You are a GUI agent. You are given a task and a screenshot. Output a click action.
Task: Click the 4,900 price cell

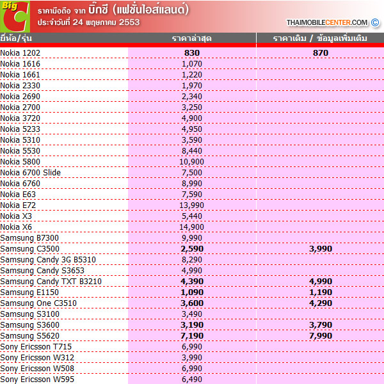click(x=192, y=118)
